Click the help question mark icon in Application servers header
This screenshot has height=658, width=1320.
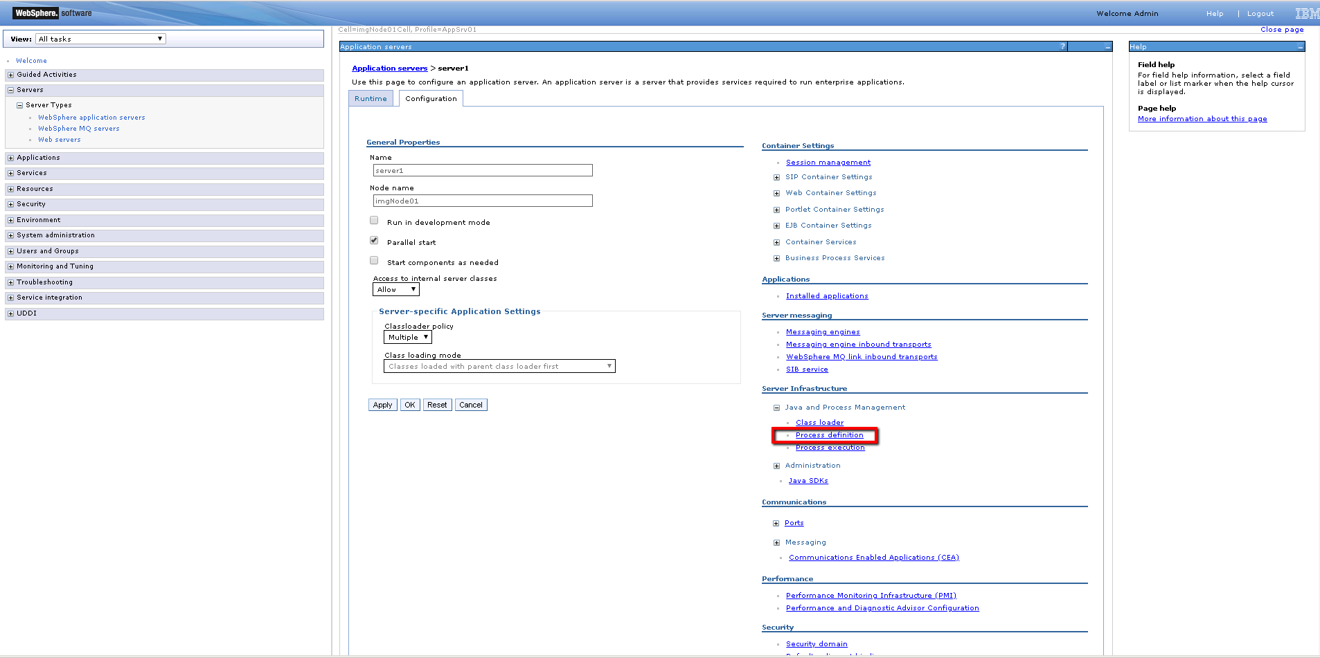[x=1062, y=46]
